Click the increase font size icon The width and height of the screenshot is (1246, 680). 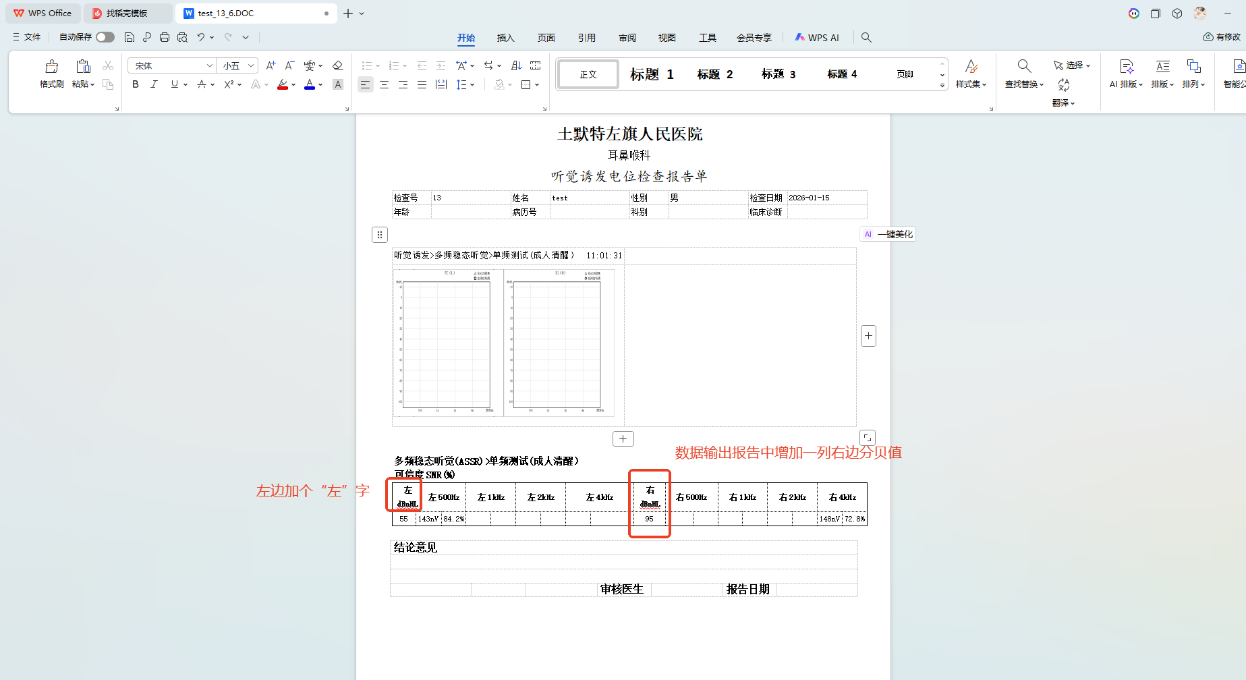pos(271,65)
